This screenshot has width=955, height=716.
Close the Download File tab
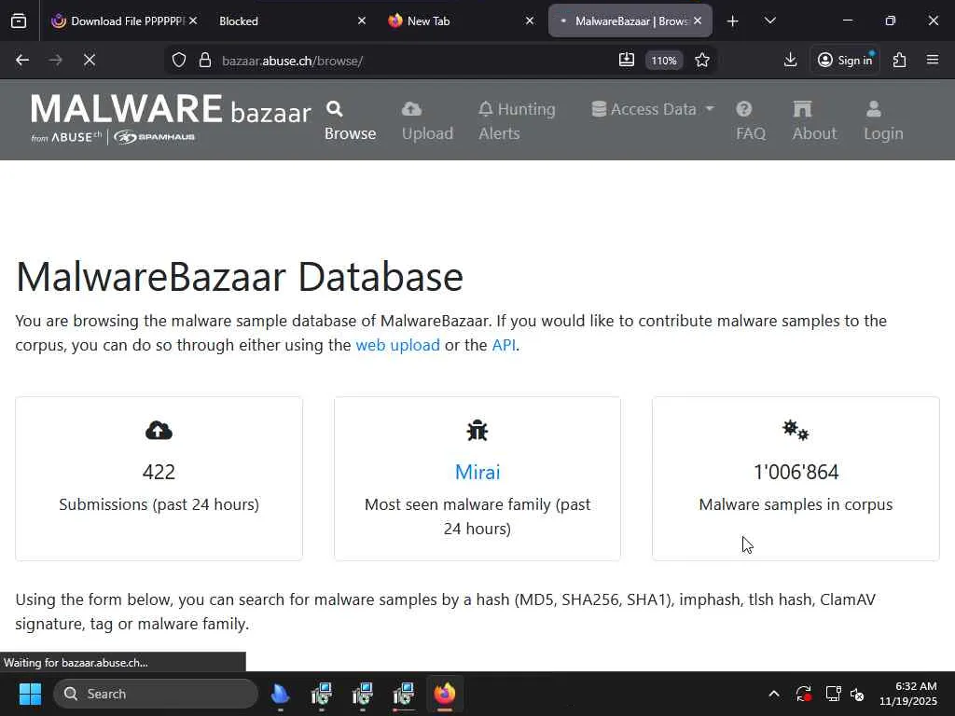(x=193, y=21)
